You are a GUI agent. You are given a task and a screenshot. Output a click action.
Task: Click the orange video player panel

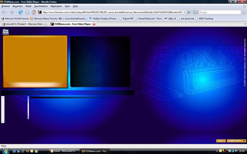(x=35, y=61)
